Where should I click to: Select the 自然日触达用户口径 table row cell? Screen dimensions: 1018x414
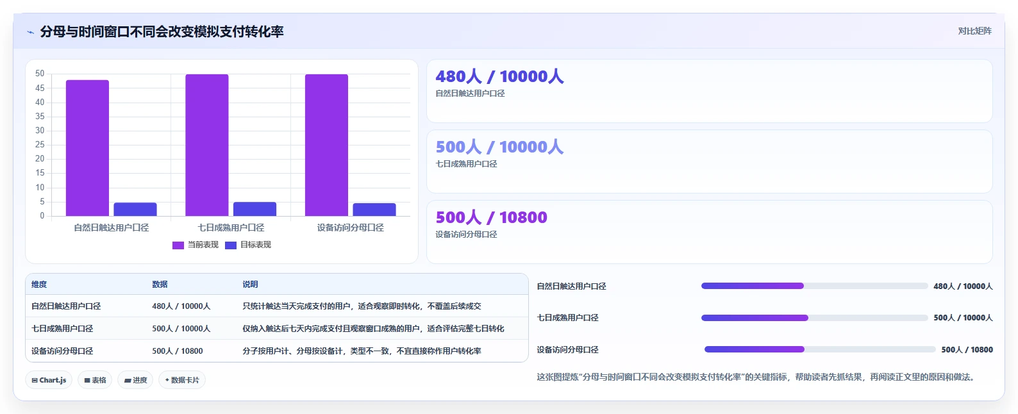[x=66, y=306]
